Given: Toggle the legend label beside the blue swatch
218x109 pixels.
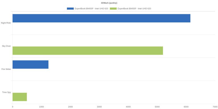Looking at the screenshot, I should [x=91, y=9].
